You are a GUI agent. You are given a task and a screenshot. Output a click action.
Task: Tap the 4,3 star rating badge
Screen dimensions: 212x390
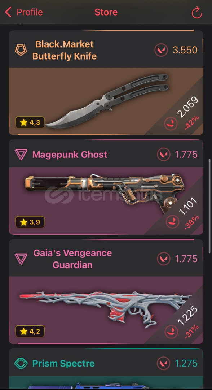(x=30, y=122)
